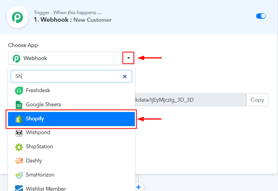
Task: Click the Shopify bag icon
Action: (x=19, y=119)
